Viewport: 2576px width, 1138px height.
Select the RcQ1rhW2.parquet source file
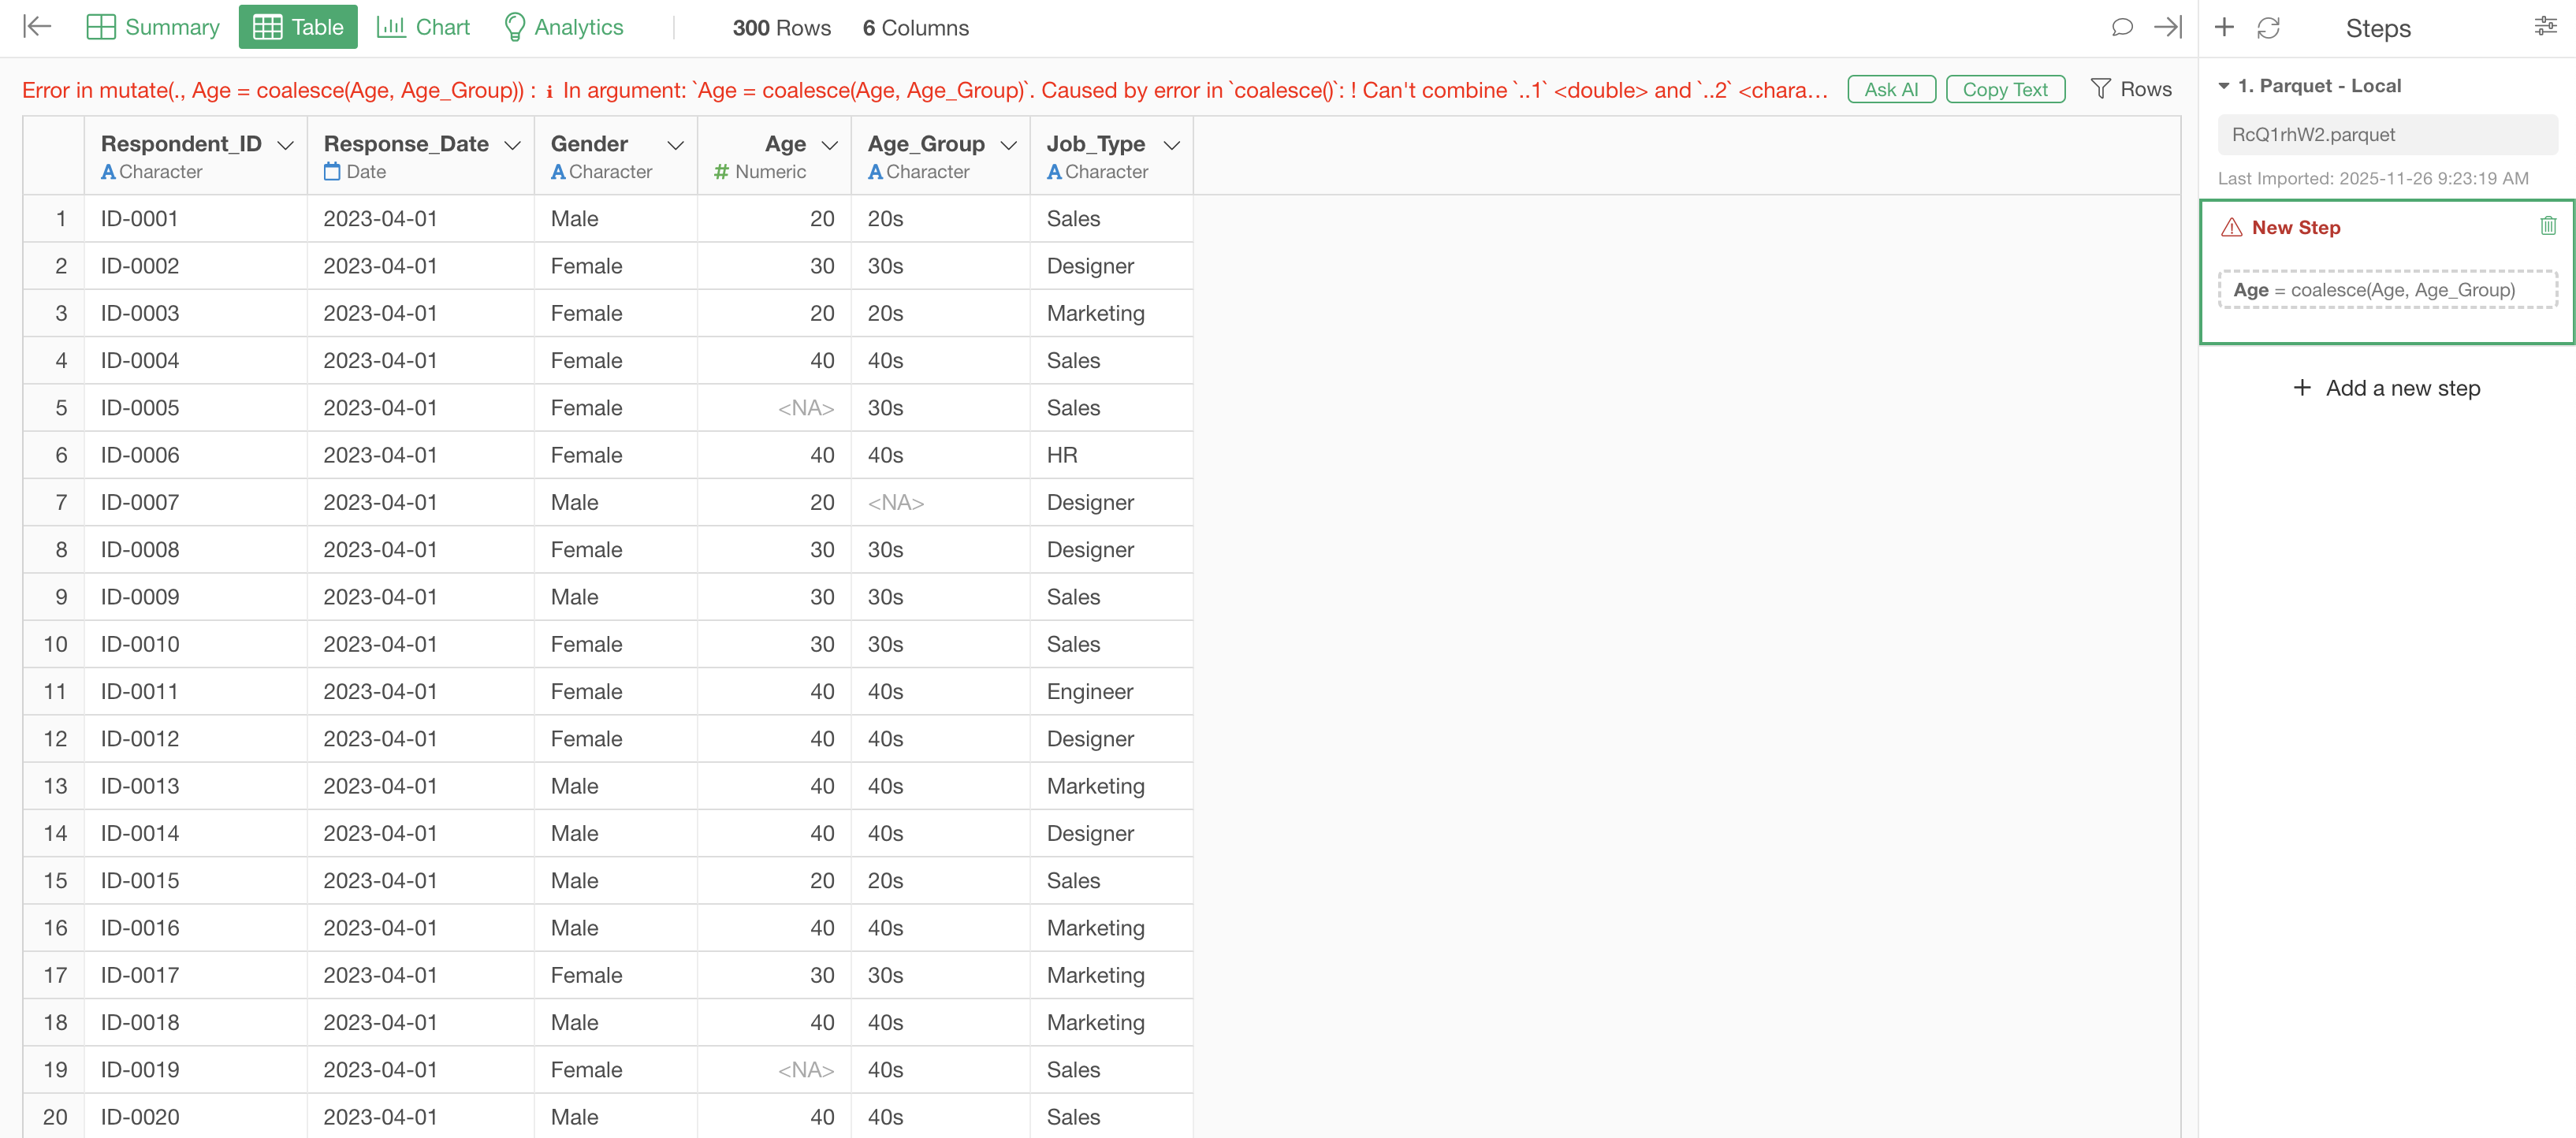[x=2387, y=135]
